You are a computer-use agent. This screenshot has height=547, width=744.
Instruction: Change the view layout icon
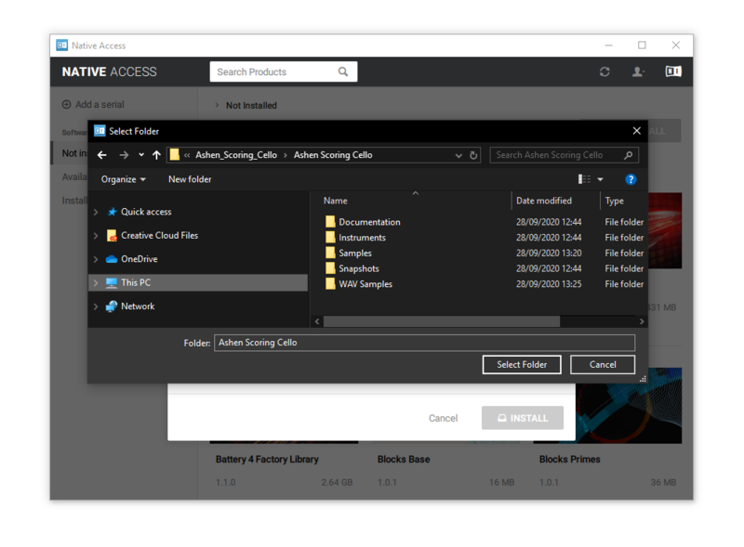pos(584,179)
